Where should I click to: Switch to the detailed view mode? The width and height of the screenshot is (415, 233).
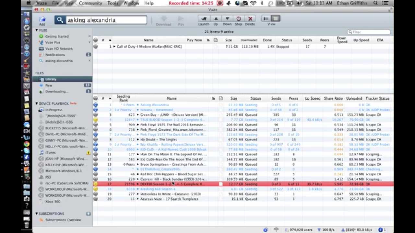pos(275,19)
